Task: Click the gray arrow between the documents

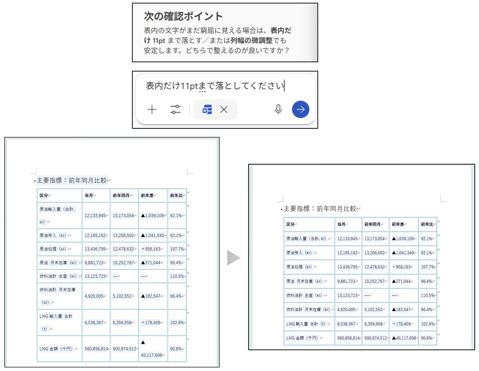Action: point(233,258)
